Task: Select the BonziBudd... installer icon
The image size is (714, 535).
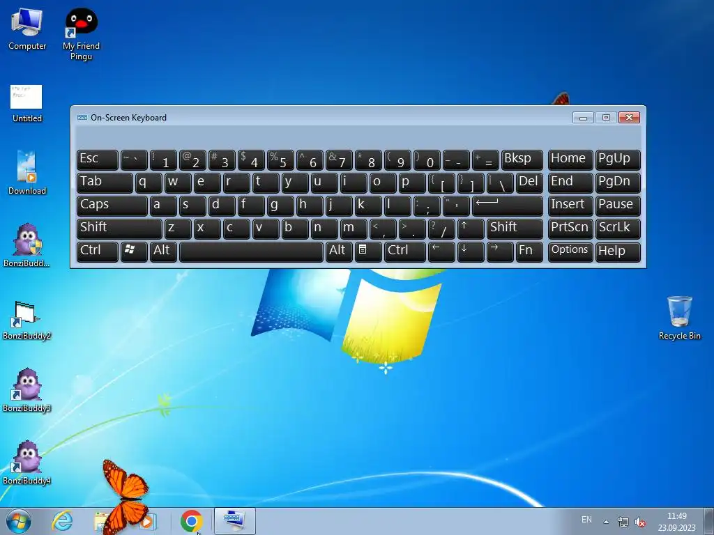Action: pyautogui.click(x=27, y=246)
